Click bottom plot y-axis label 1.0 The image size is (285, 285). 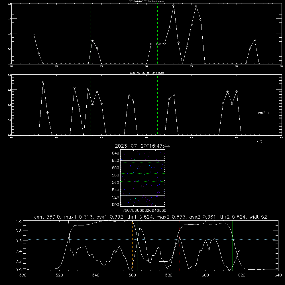19,222
